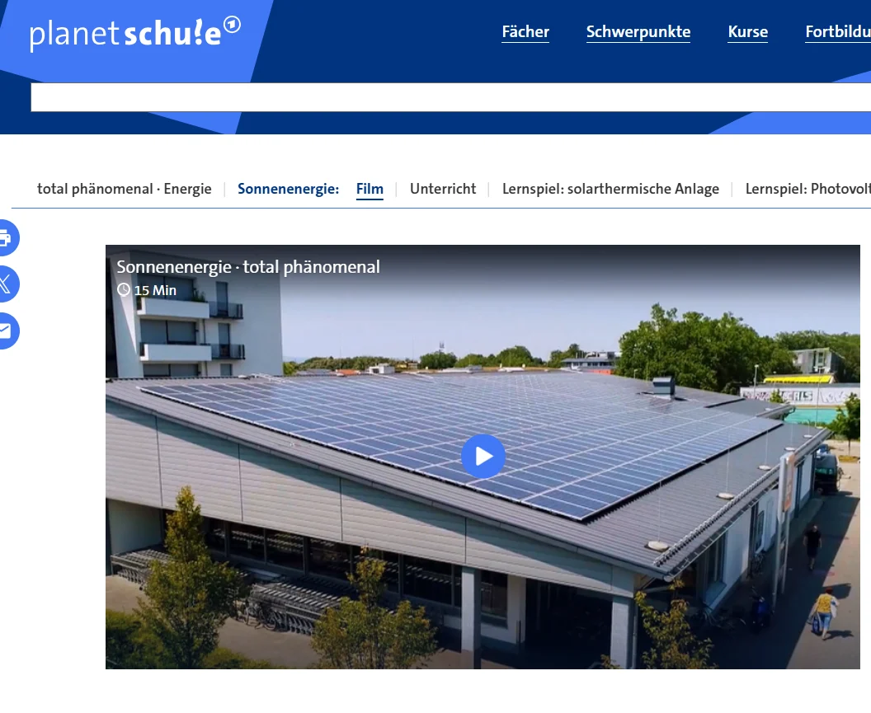Open the Lernspiel: Photovoltaik tab
The width and height of the screenshot is (871, 713).
pyautogui.click(x=807, y=190)
